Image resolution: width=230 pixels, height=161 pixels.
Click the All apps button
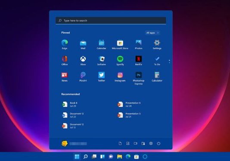[x=152, y=33]
